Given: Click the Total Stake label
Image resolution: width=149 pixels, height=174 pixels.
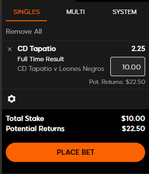Looking at the screenshot, I should pyautogui.click(x=25, y=118).
